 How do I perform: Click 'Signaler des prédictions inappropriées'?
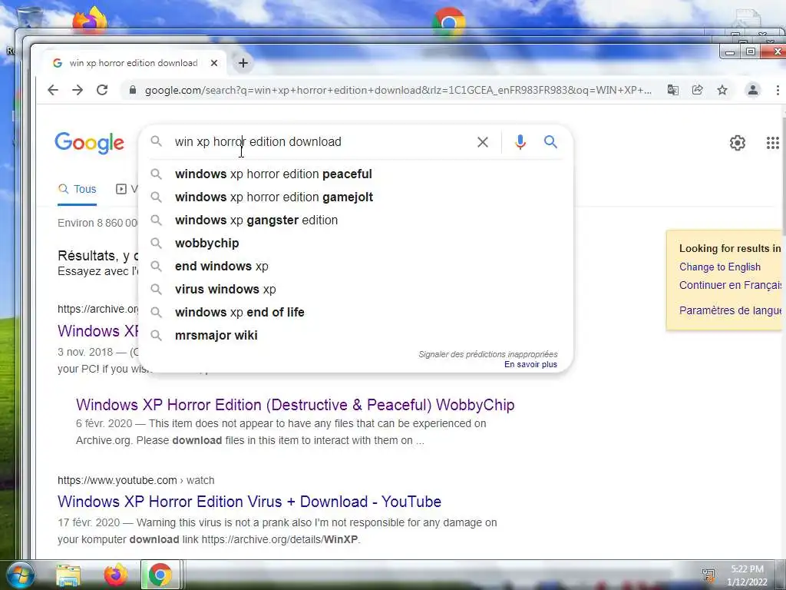click(x=487, y=354)
